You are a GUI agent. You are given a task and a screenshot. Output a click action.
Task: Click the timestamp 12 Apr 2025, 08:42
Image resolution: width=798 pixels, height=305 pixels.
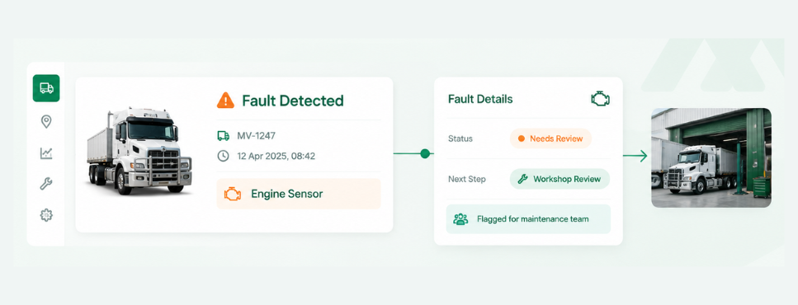pyautogui.click(x=276, y=156)
